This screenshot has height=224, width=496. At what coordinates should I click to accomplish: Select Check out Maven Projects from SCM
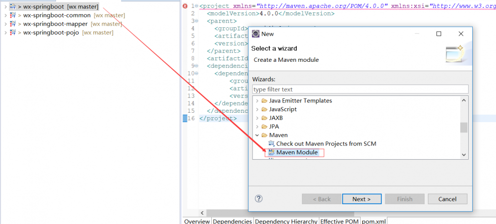coord(326,144)
